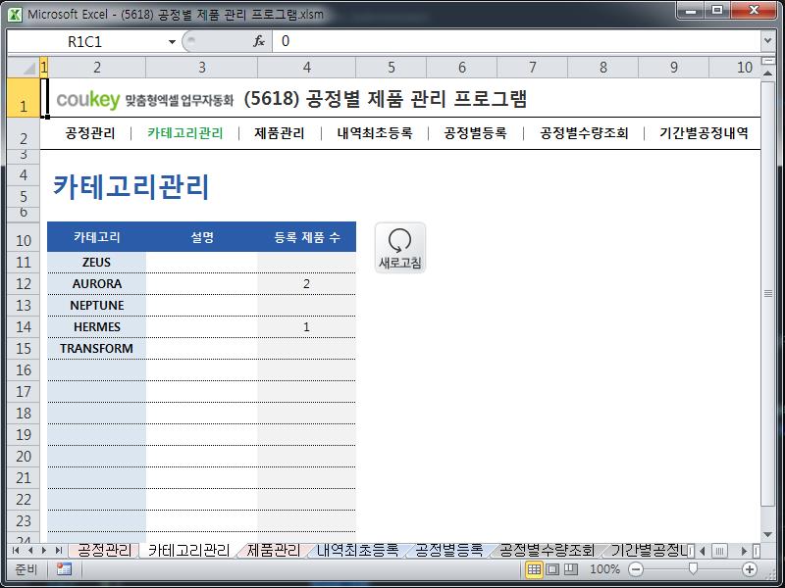
Task: Click the Excel application icon in title bar
Action: coord(15,14)
